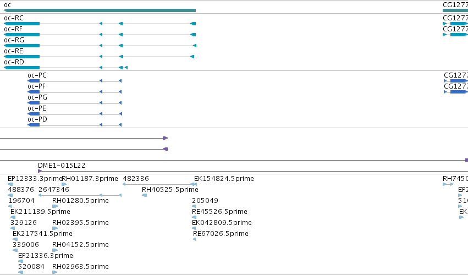Screen dimensions: 468x275
Task: Select the RH01187.3prime EST arrow
Action: point(64,184)
